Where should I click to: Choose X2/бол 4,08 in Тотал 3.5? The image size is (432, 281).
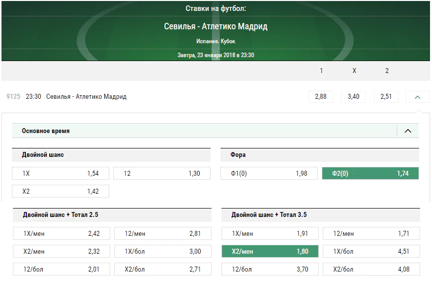click(371, 269)
